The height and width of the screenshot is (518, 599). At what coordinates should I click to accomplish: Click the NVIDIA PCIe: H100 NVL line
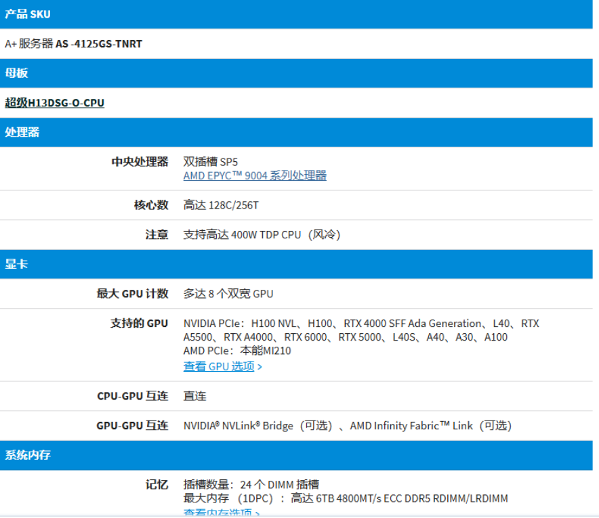pos(361,323)
